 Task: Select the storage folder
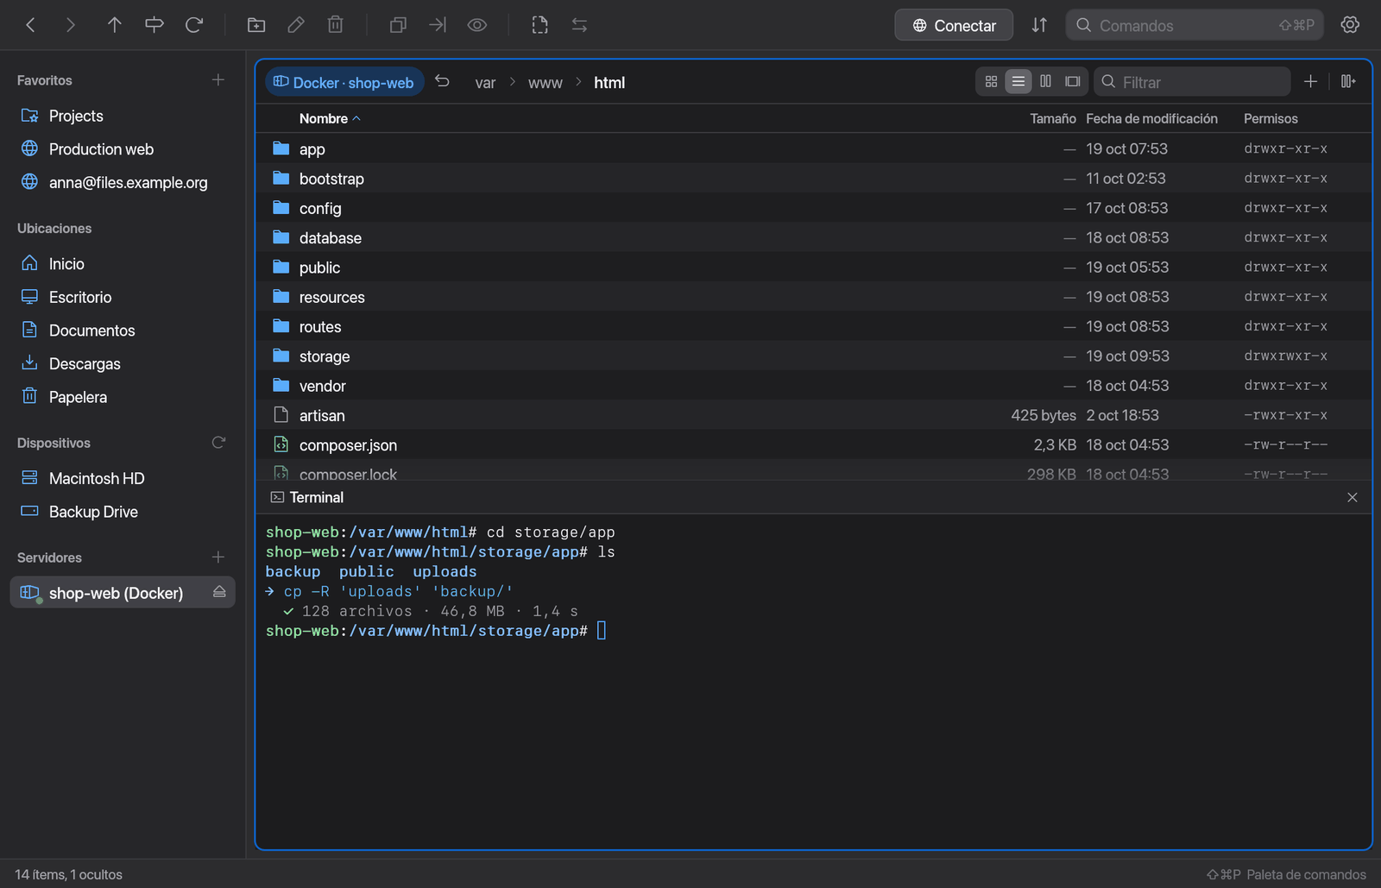coord(813,356)
